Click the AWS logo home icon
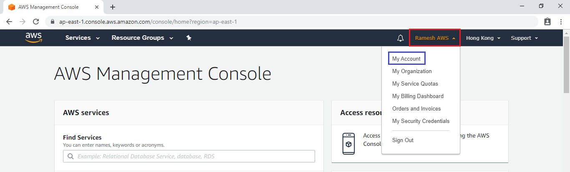The height and width of the screenshot is (172, 570). 33,38
